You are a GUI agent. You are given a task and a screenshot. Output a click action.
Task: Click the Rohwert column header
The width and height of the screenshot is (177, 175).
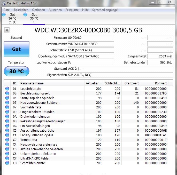pos(154,83)
